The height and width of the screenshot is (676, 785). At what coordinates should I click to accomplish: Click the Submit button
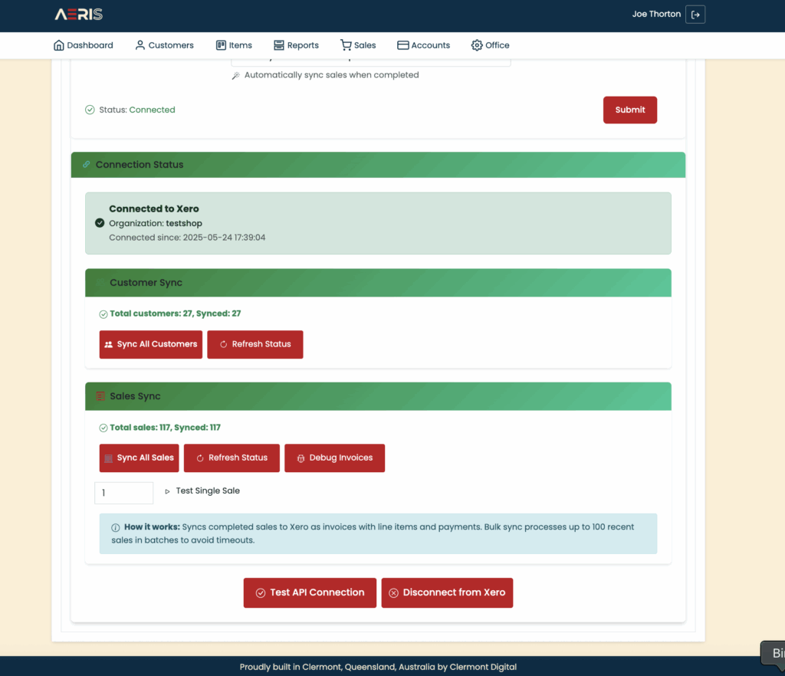pos(630,110)
